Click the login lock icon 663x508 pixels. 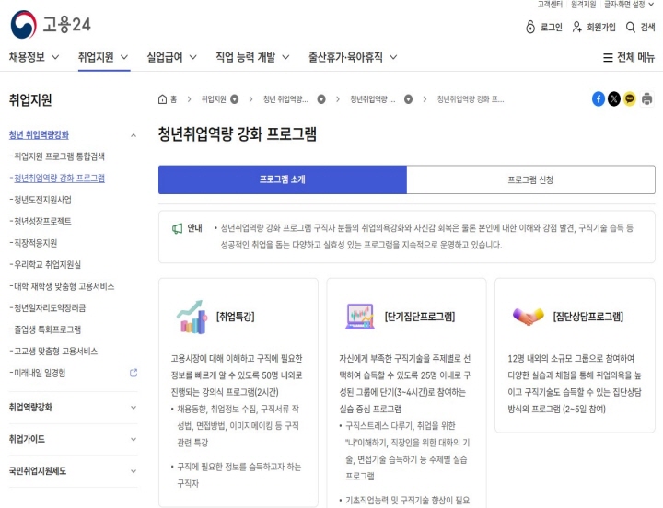[x=530, y=27]
